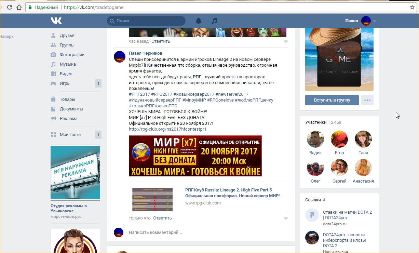Click the VK logo in header
This screenshot has width=419, height=253.
(56, 21)
